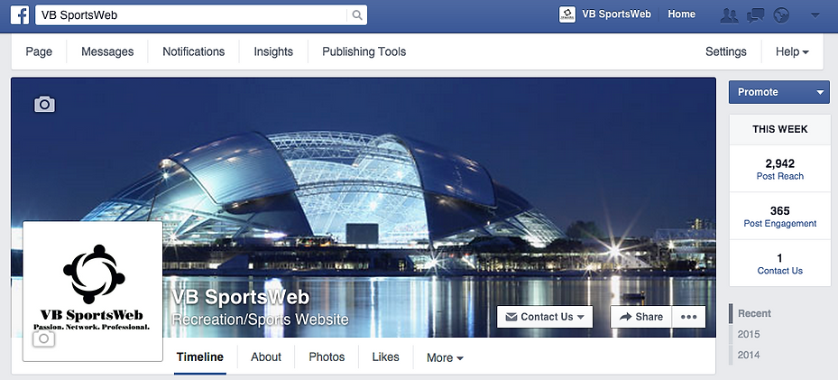Open the Insights tab
The width and height of the screenshot is (838, 380).
click(x=273, y=51)
